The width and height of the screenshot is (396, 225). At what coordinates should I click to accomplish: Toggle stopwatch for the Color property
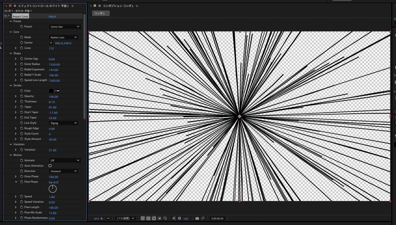pos(21,91)
